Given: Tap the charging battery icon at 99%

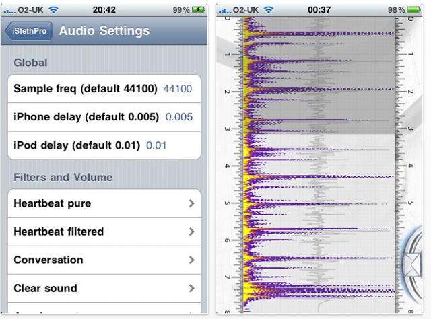Looking at the screenshot, I should click(x=199, y=10).
